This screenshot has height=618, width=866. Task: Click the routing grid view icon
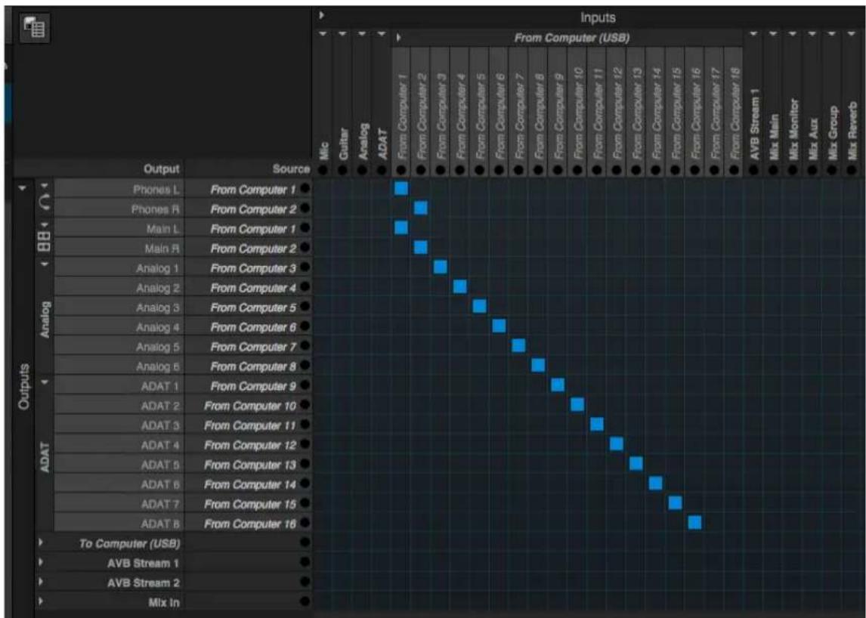[35, 29]
